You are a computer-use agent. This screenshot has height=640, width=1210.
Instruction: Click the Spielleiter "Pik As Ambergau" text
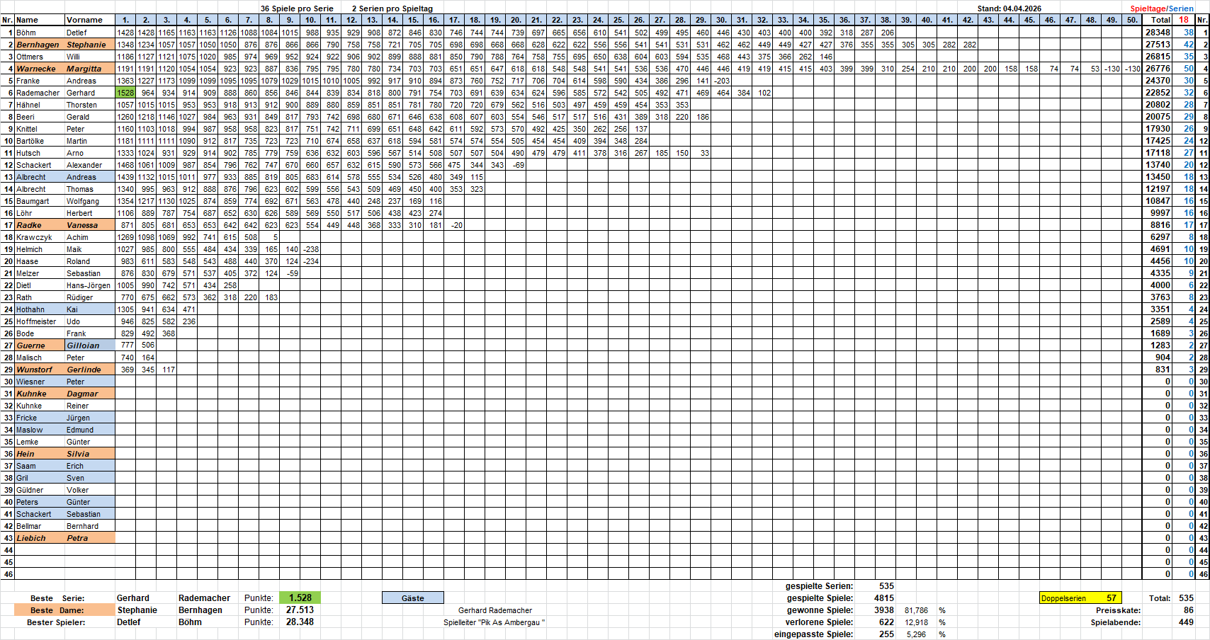[494, 622]
